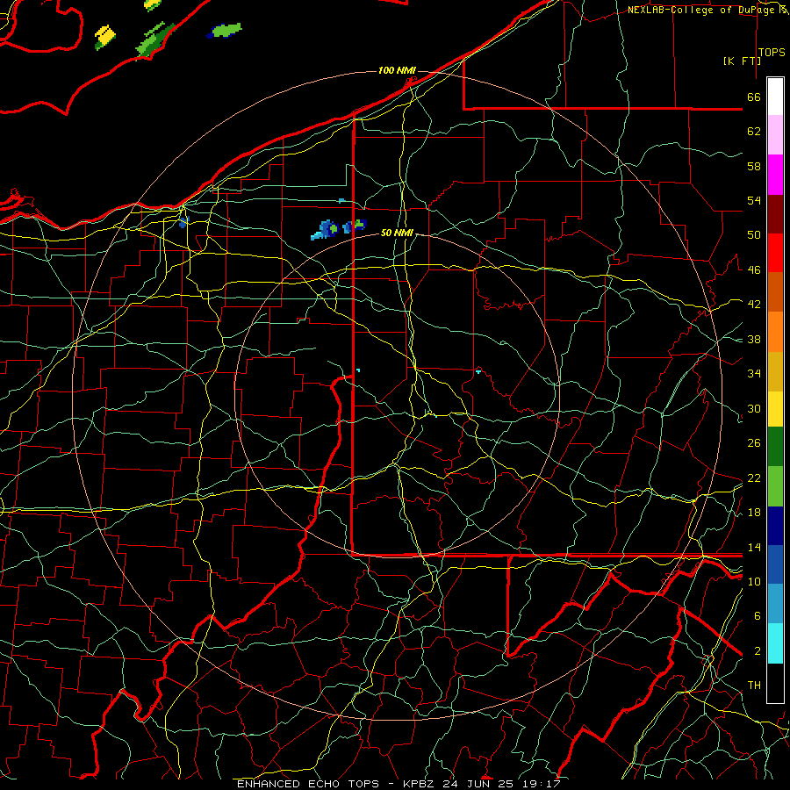Screen dimensions: 790x790
Task: Click the white 66+ K FT color swatch
Action: tap(775, 97)
